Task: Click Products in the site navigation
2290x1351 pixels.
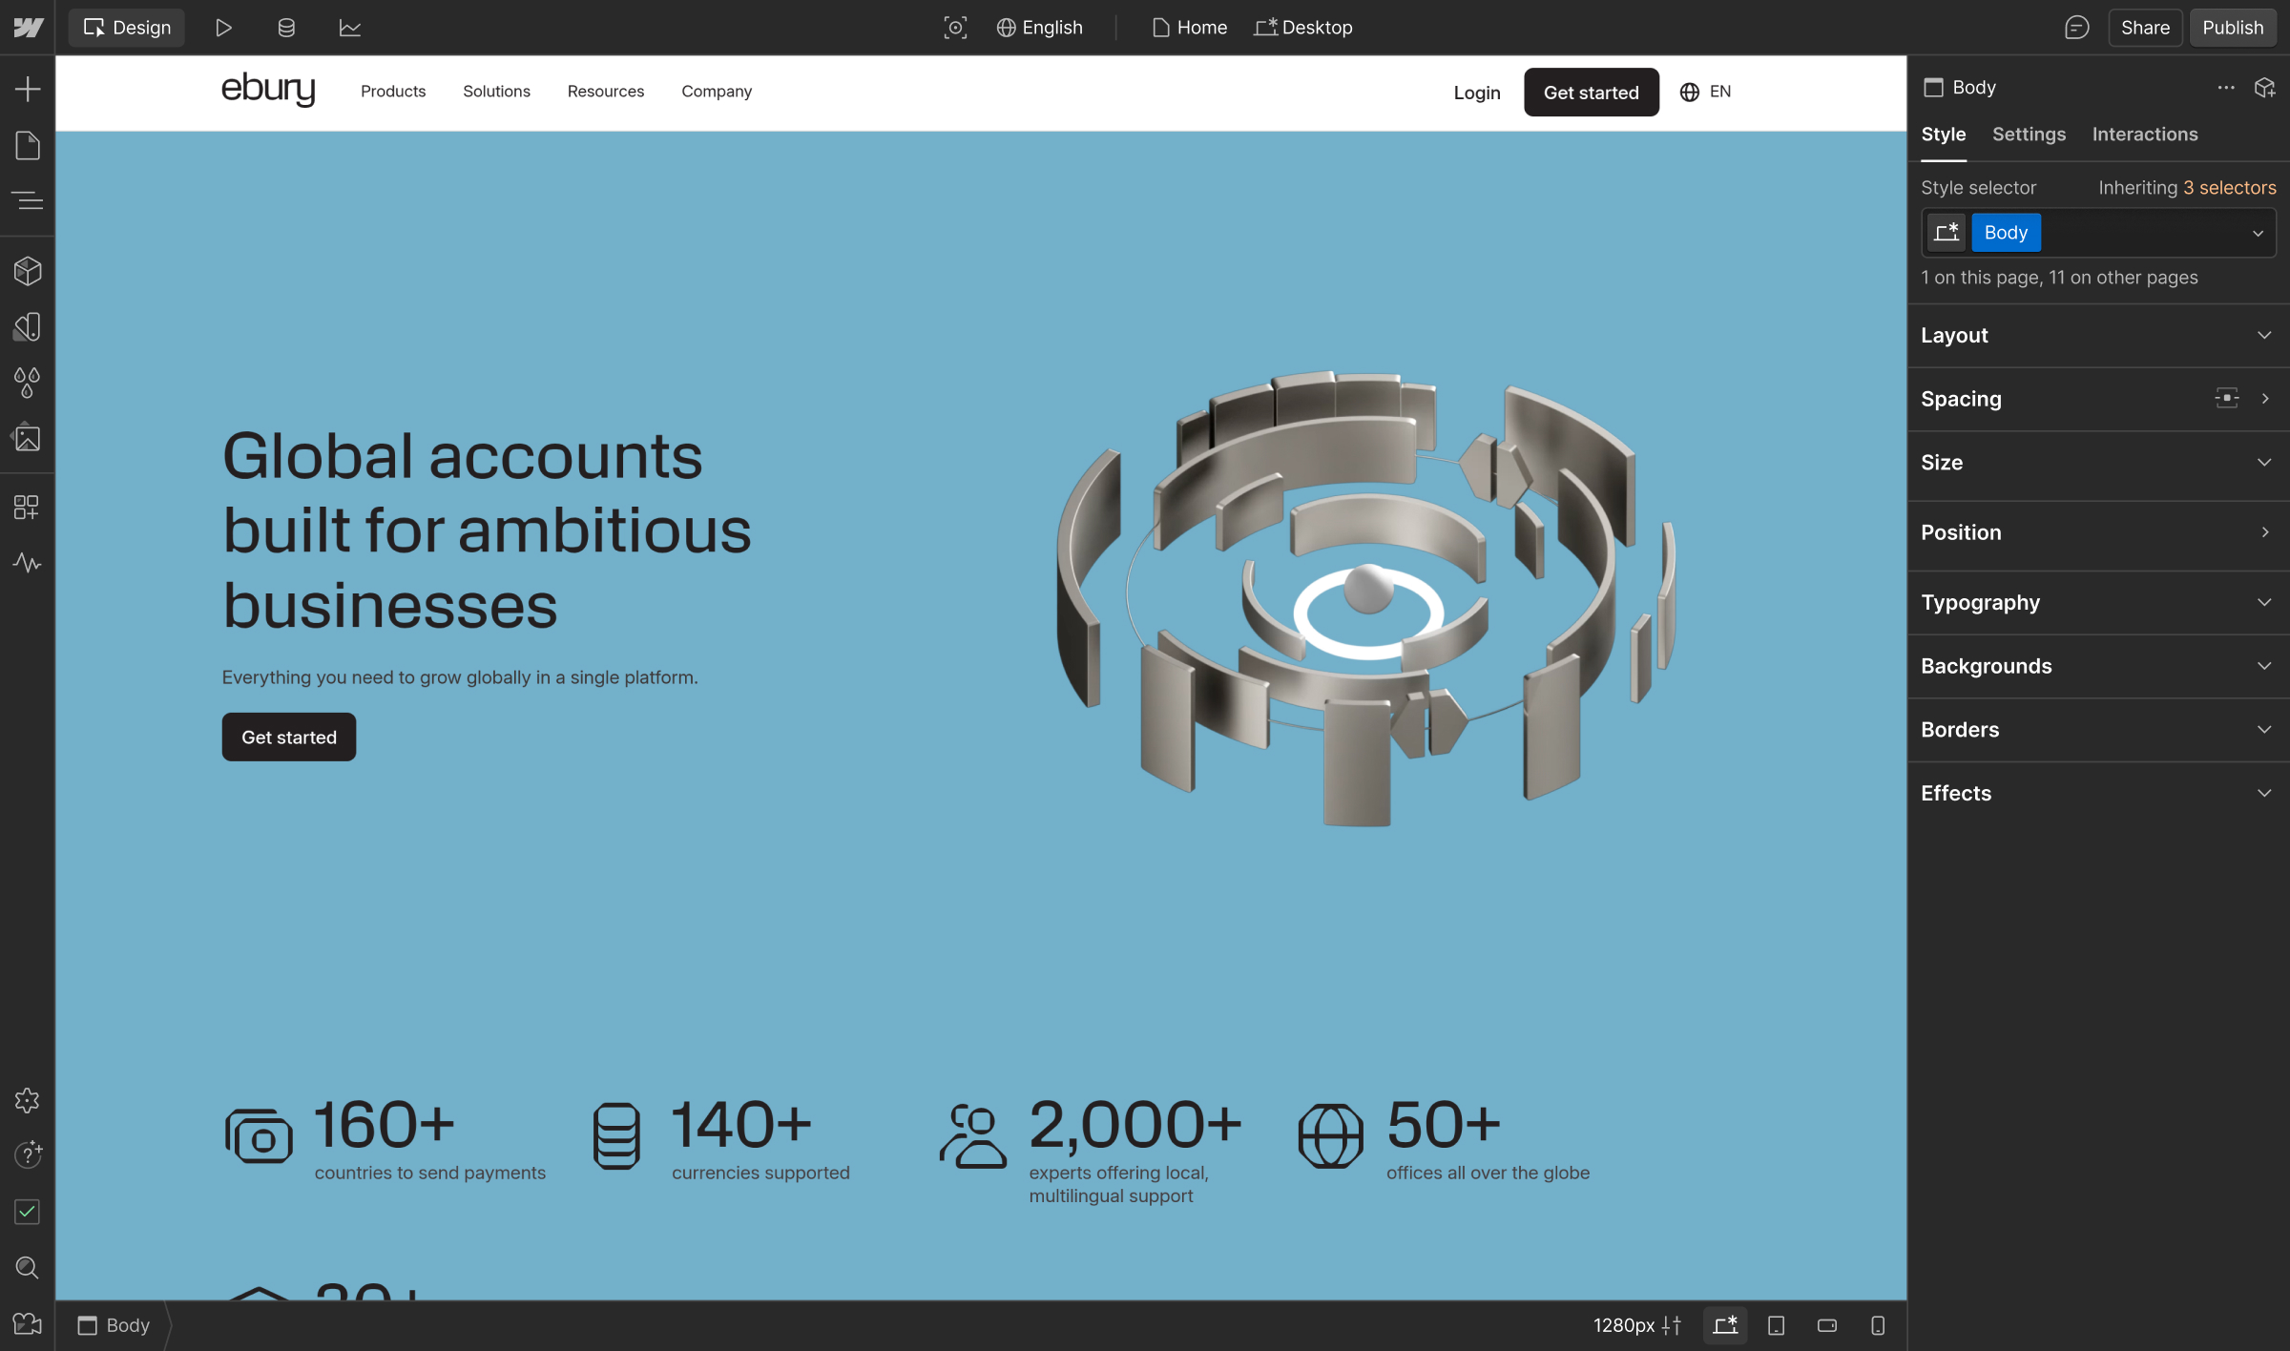Action: pyautogui.click(x=393, y=92)
